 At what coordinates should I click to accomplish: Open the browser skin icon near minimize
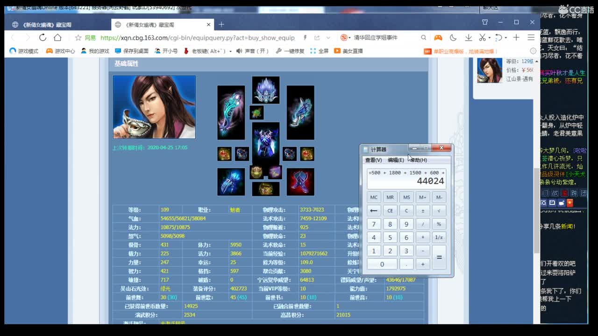click(x=484, y=22)
